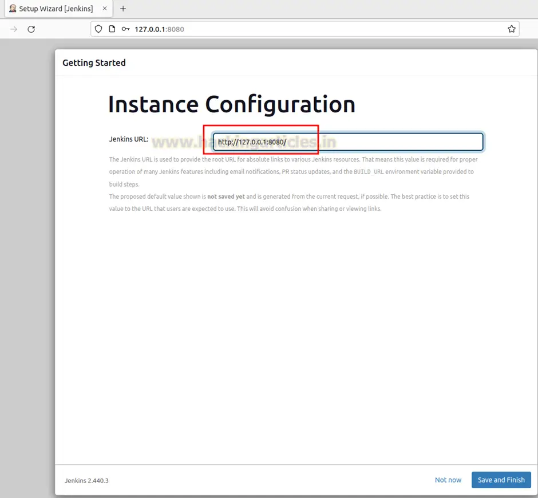The image size is (538, 498).
Task: Focus the browser address bar showing 127.0.0.1:8080
Action: [305, 29]
